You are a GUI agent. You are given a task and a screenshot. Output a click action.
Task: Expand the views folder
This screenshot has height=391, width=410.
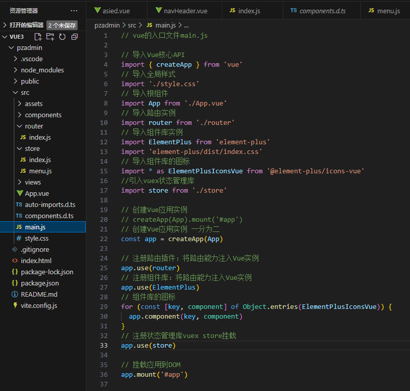19,182
